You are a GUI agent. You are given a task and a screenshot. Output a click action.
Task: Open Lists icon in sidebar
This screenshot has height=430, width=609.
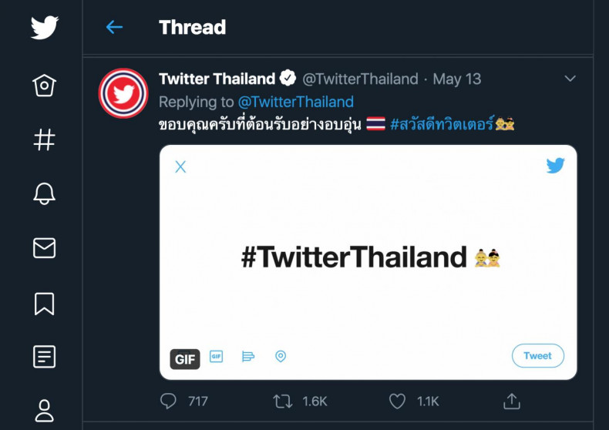point(44,356)
